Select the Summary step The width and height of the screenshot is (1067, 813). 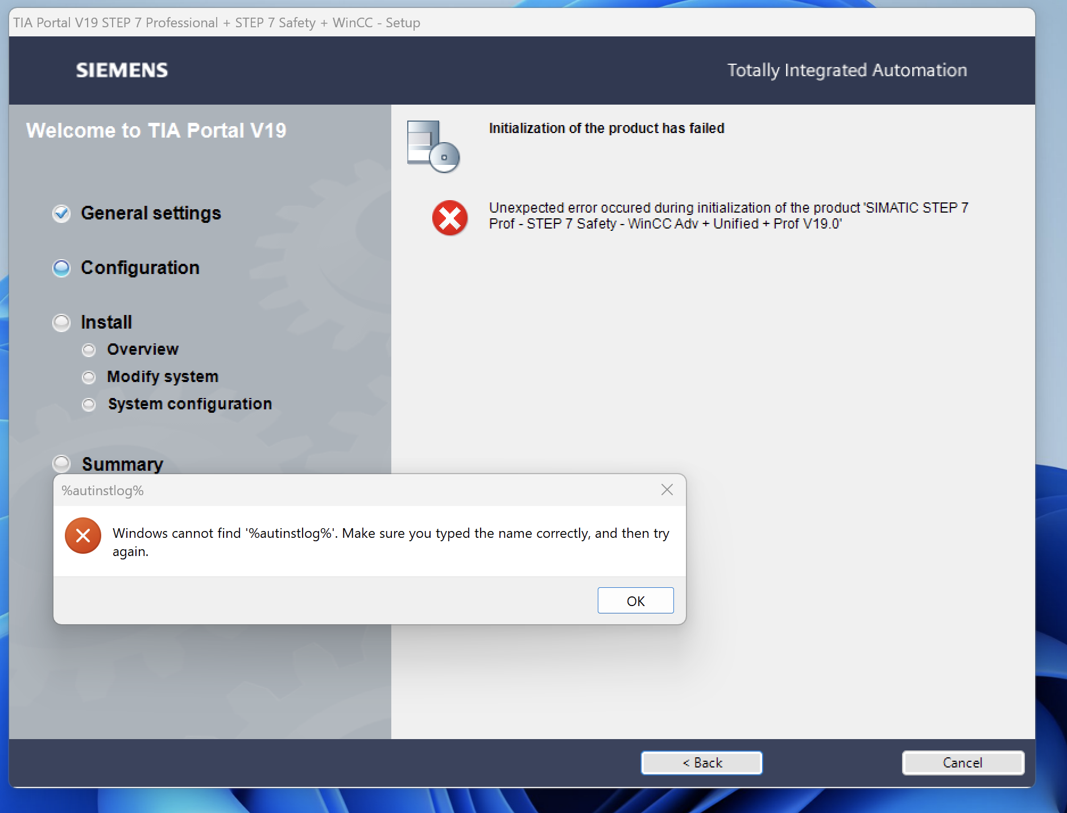point(122,464)
